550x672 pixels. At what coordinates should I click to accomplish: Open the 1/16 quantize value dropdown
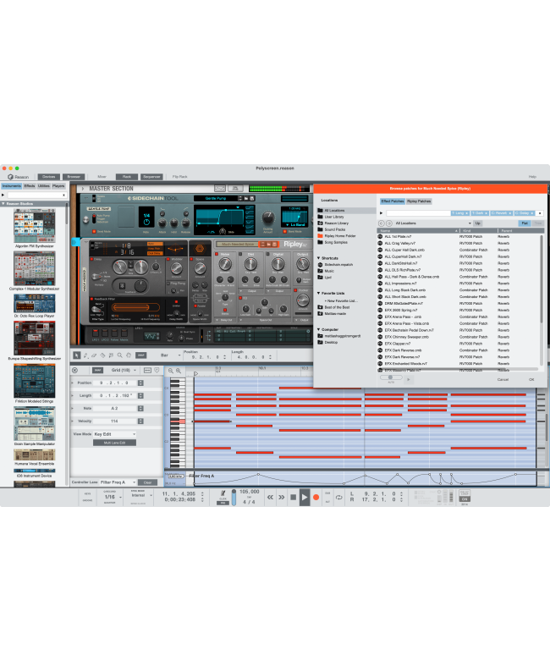(113, 497)
